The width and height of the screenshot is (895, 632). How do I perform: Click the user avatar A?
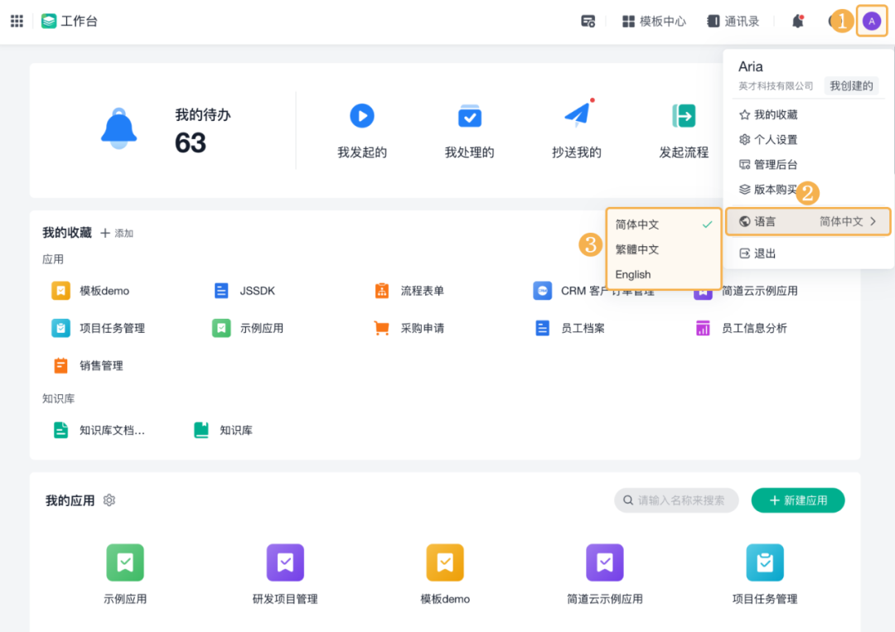872,21
